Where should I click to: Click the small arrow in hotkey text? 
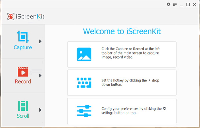[x=149, y=80]
